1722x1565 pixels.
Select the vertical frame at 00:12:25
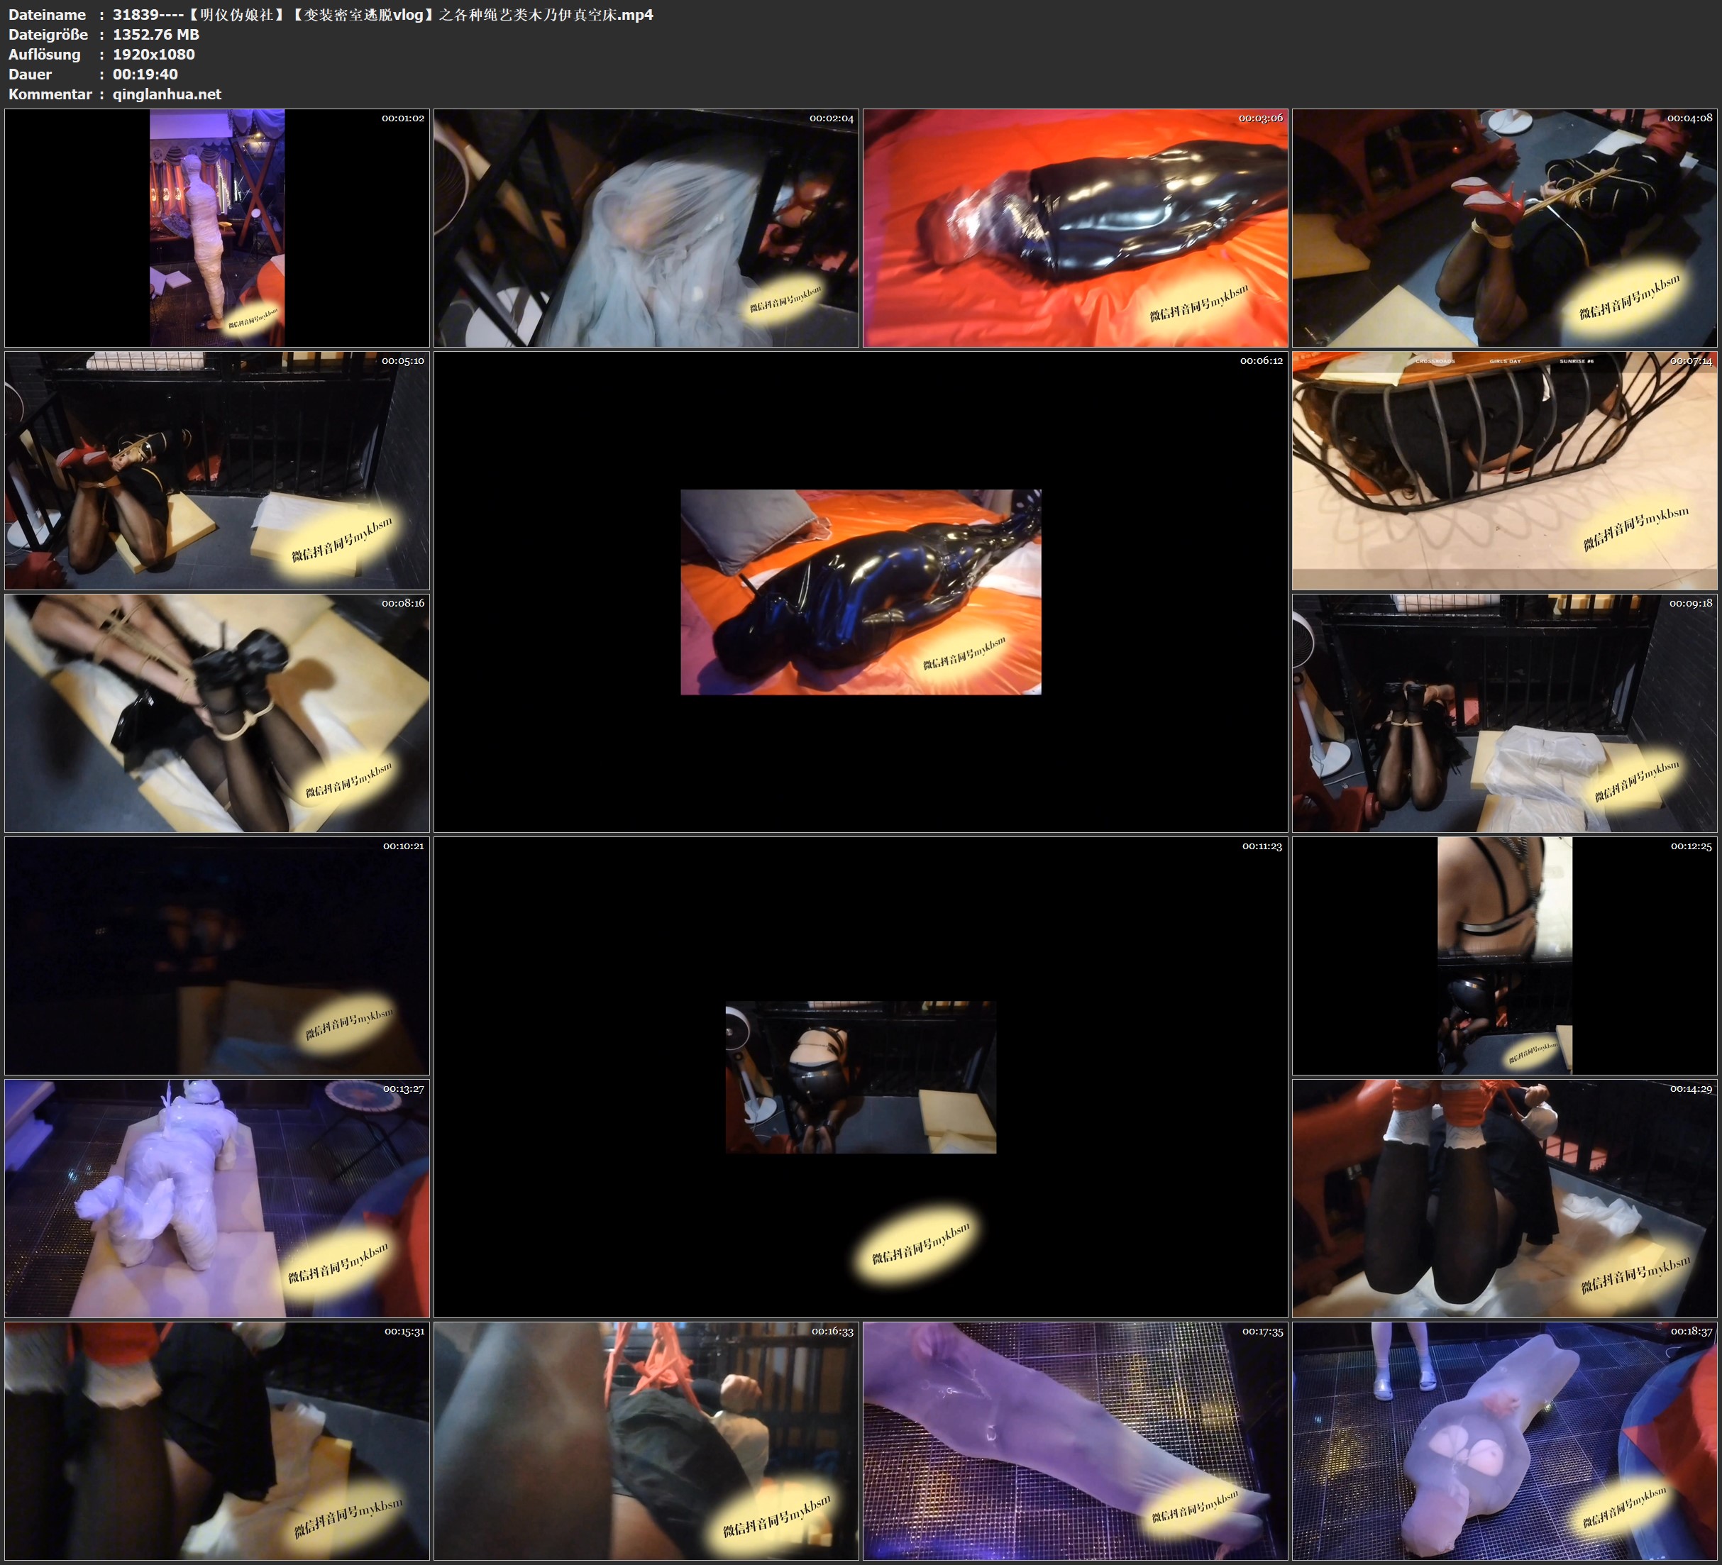coord(1503,956)
